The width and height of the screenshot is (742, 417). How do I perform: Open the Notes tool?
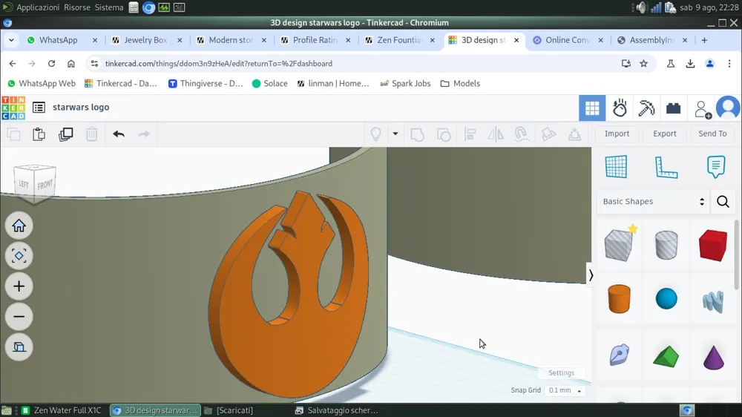[715, 167]
